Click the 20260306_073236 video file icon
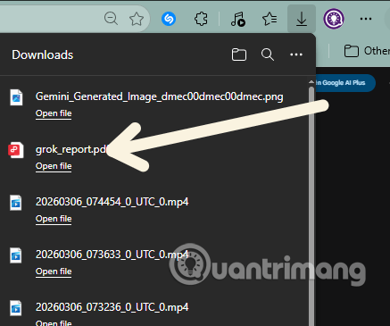390x326 pixels. (x=16, y=308)
